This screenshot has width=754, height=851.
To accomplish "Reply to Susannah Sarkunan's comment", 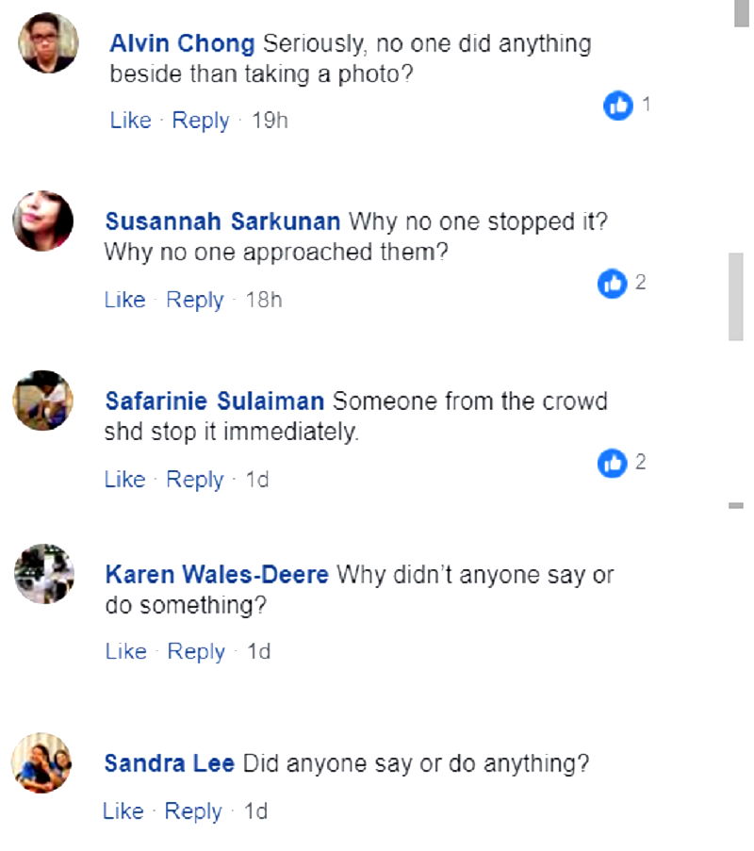I will tap(194, 300).
